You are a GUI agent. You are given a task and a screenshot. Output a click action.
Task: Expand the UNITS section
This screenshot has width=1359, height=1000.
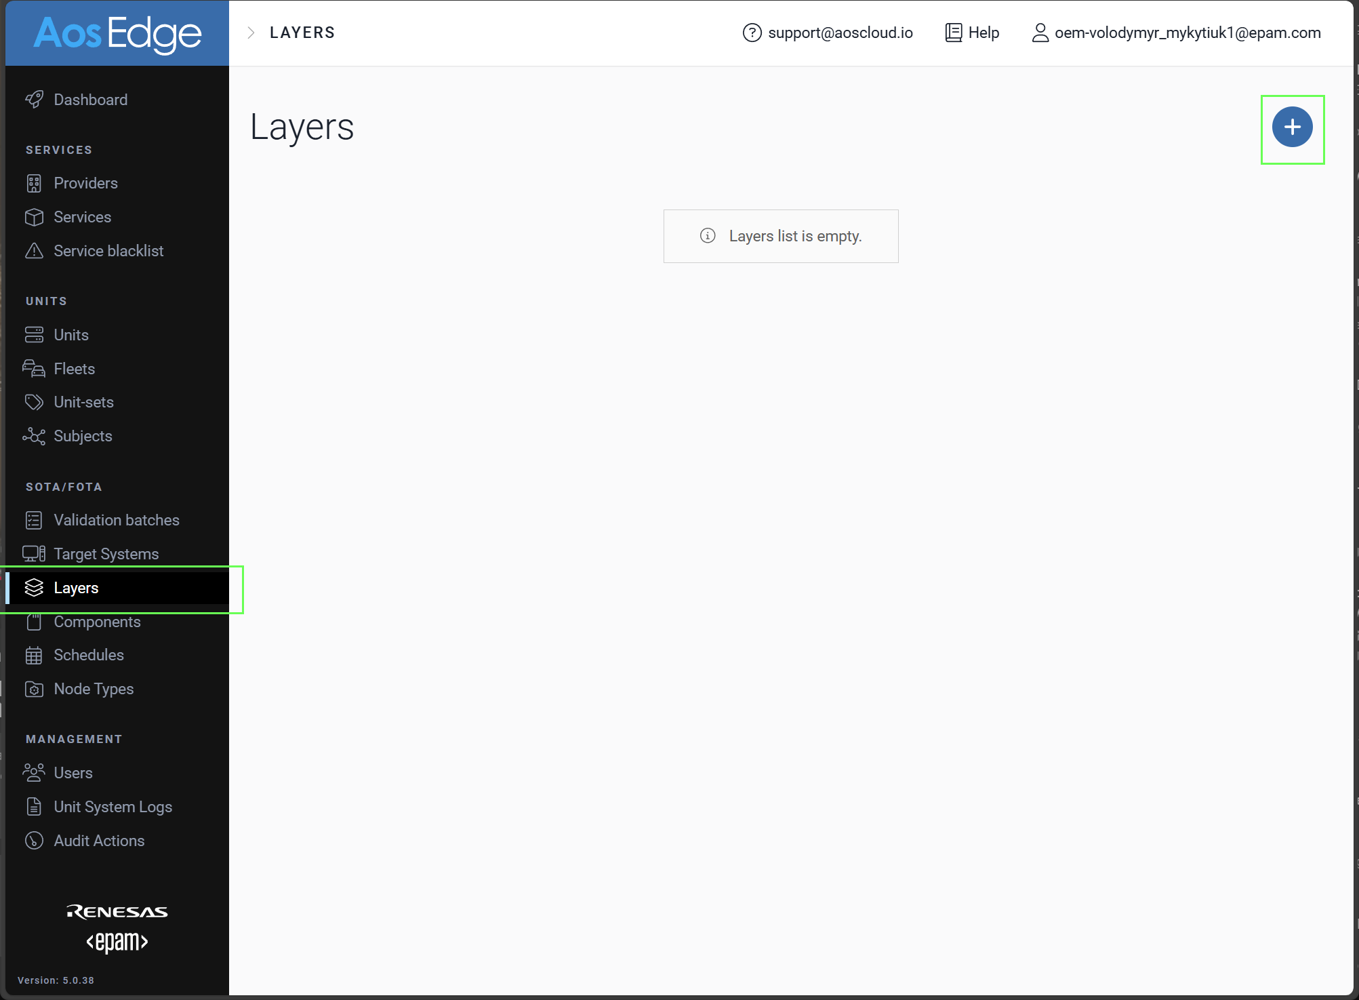(46, 300)
